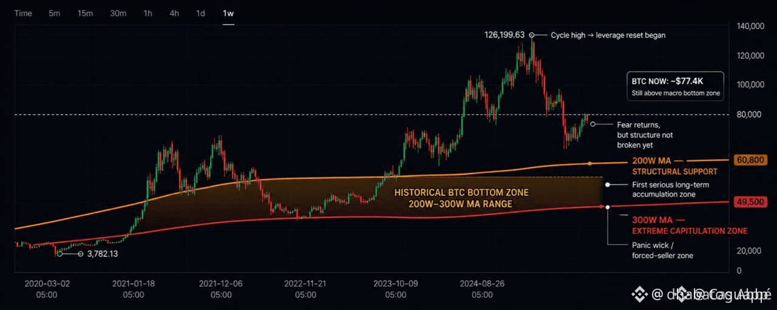Image resolution: width=777 pixels, height=310 pixels.
Task: Click the red dot on 300W MA line
Action: (x=602, y=207)
